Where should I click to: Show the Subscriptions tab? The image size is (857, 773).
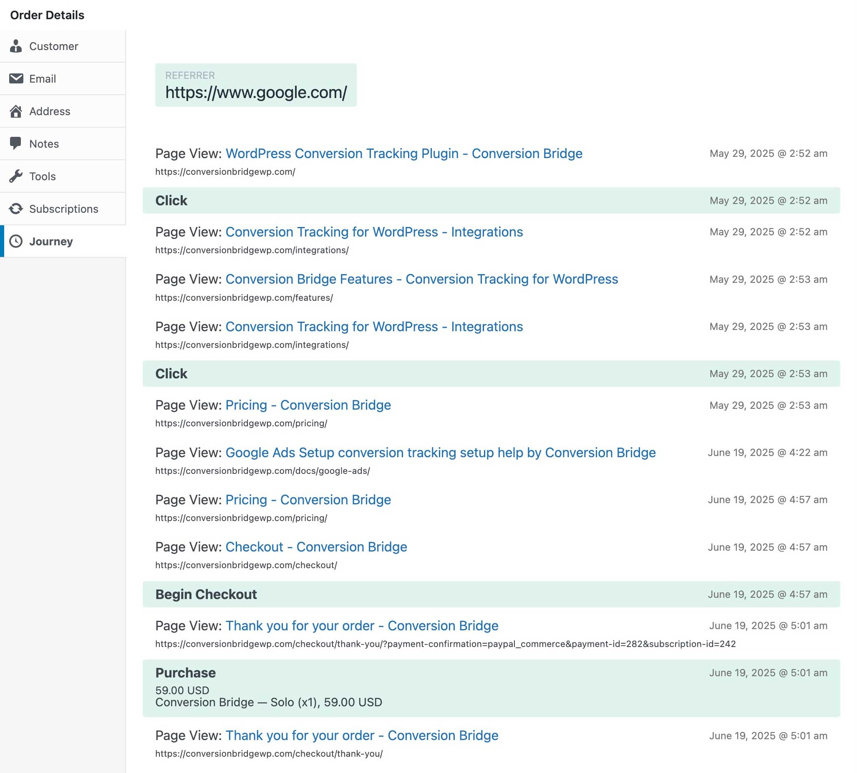63,209
